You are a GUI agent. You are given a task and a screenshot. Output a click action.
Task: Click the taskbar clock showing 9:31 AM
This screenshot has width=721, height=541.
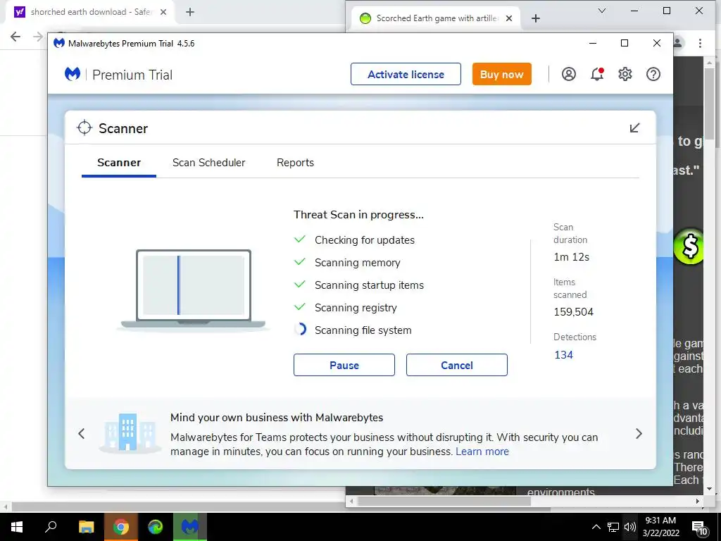660,527
